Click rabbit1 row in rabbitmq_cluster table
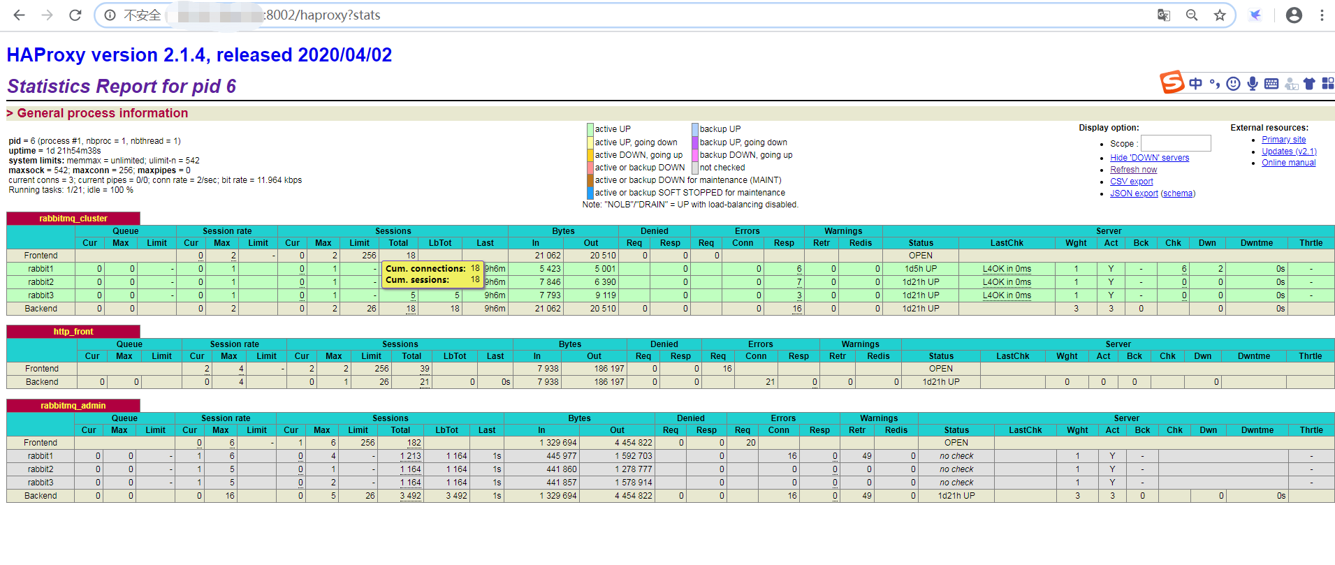The width and height of the screenshot is (1335, 565). 670,269
